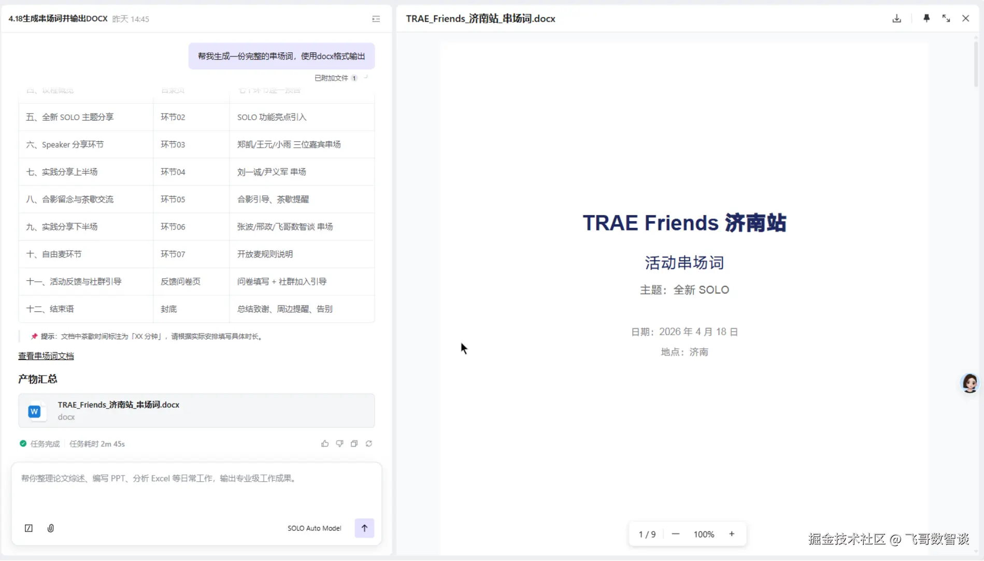Close the document preview panel

pos(966,19)
